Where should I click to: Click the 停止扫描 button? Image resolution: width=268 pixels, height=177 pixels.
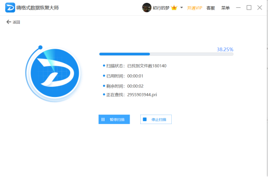(x=156, y=119)
